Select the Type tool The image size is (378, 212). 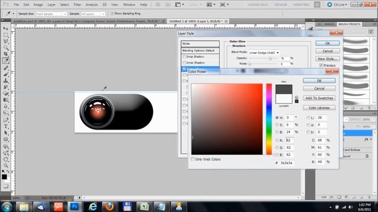point(5,127)
